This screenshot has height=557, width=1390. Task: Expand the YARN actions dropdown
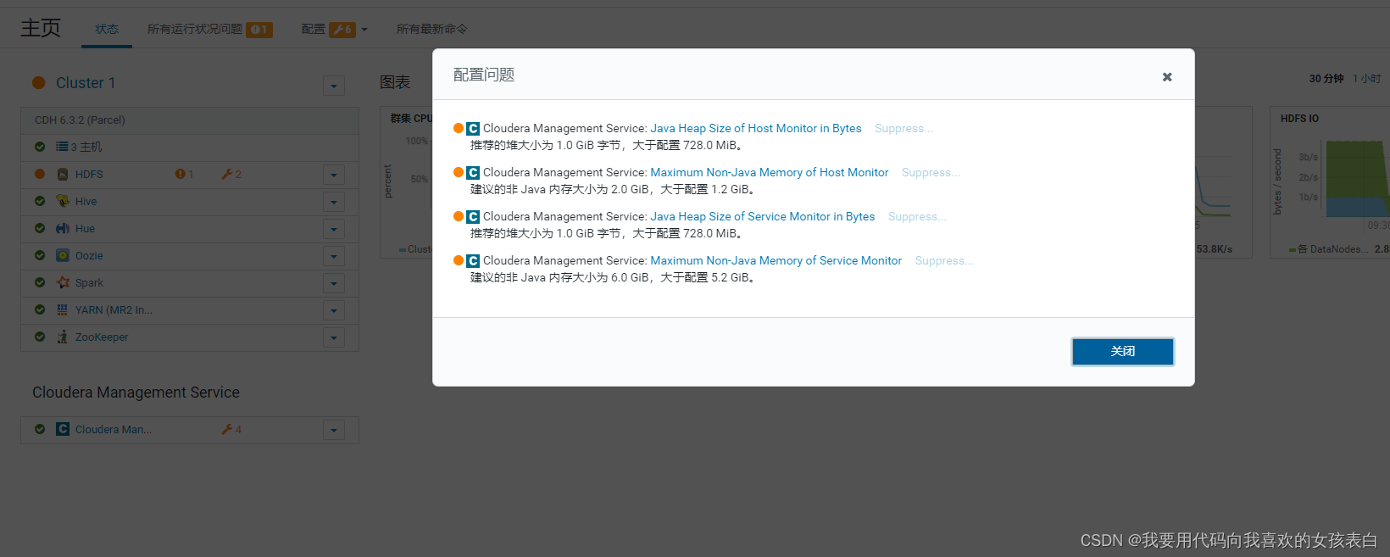point(334,310)
